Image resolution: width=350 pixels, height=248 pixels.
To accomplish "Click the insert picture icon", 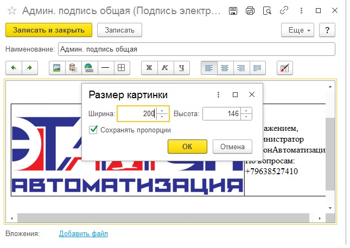I will 55,68.
